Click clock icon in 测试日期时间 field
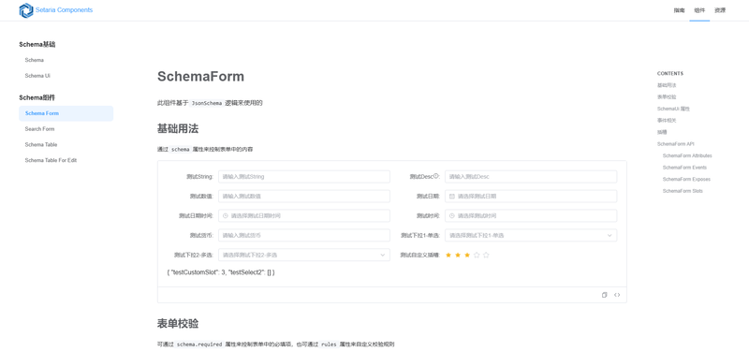The height and width of the screenshot is (352, 749). click(x=226, y=216)
